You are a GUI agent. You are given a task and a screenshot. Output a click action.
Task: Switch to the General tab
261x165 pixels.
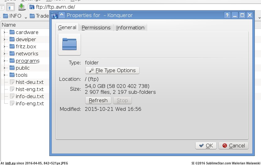(67, 27)
